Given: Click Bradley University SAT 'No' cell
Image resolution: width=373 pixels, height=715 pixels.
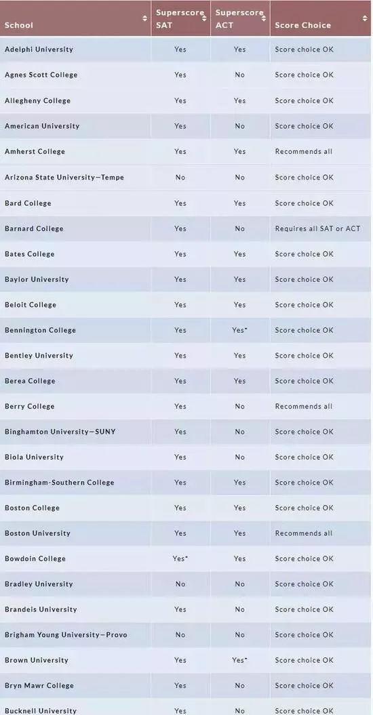Looking at the screenshot, I should coord(180,584).
